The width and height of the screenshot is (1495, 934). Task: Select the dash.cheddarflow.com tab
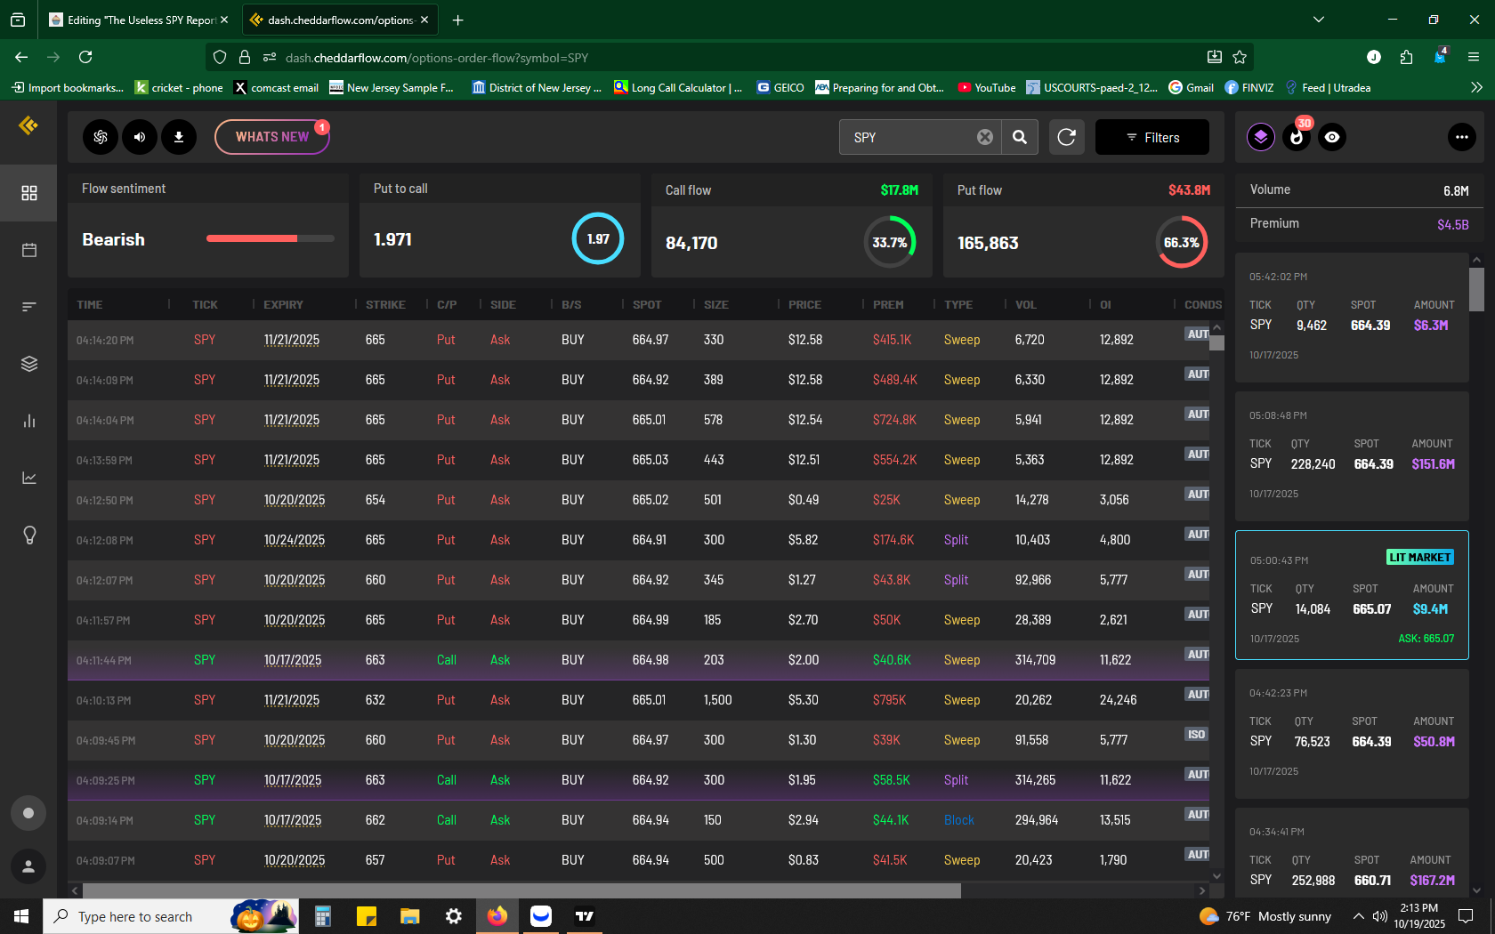pos(339,20)
